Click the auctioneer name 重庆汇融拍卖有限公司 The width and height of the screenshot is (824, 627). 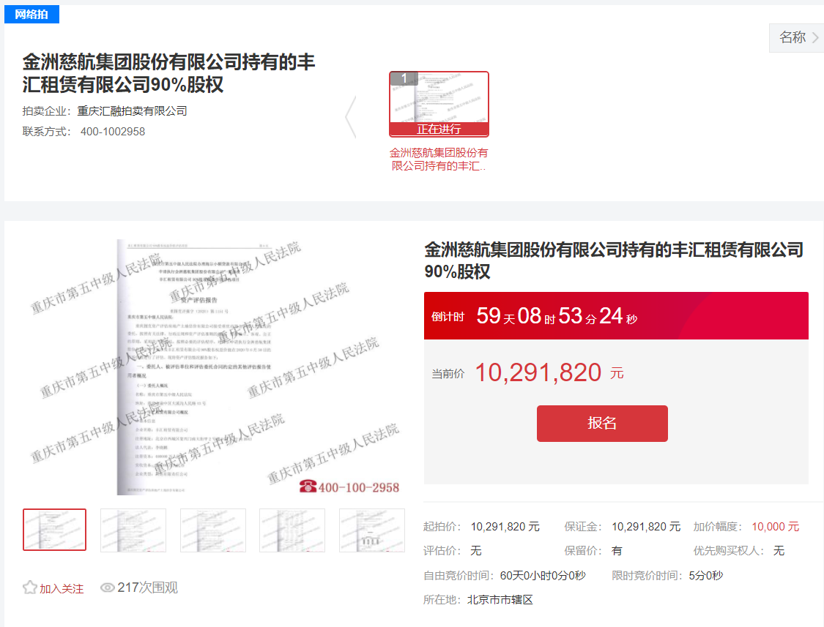(x=132, y=111)
